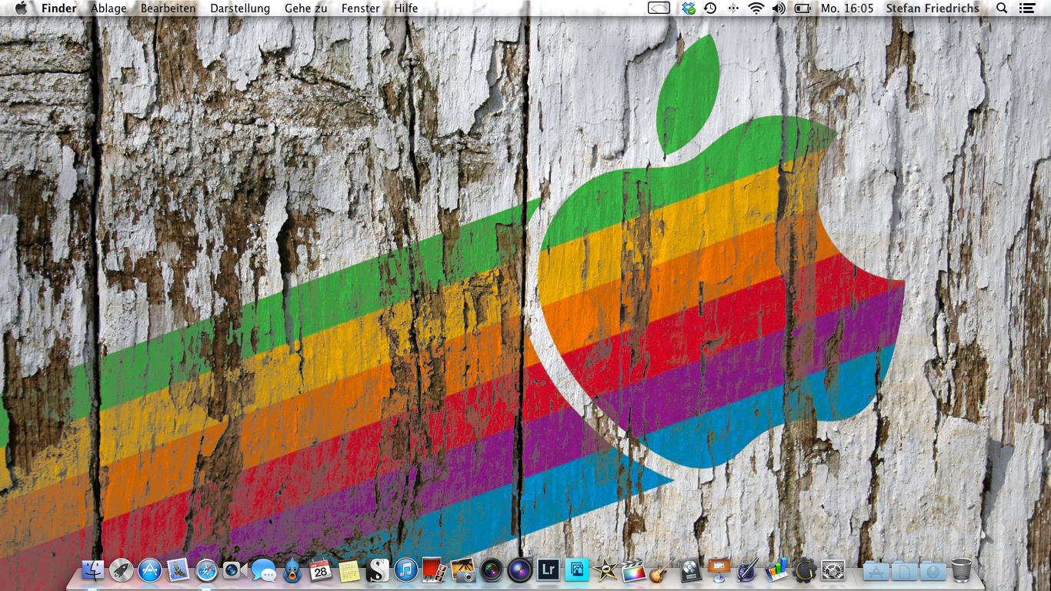1051x591 pixels.
Task: Open Final Cut Pro clapperboard icon
Action: [633, 570]
